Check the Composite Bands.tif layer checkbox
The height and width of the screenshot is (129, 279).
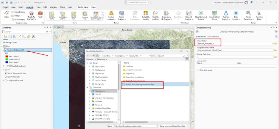coord(6,81)
